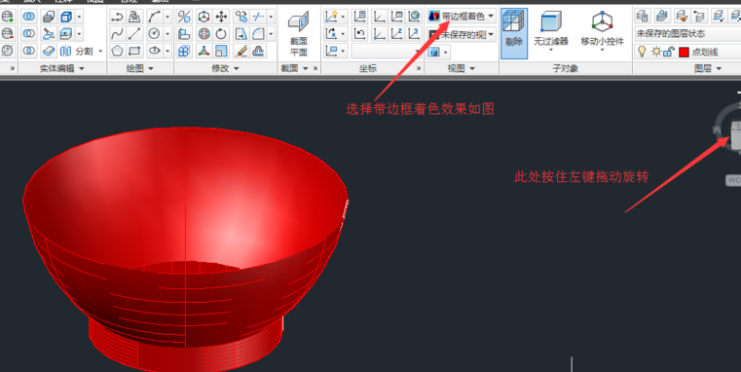The width and height of the screenshot is (741, 372).
Task: Pick the Rectangle draw tool
Action: point(134,50)
